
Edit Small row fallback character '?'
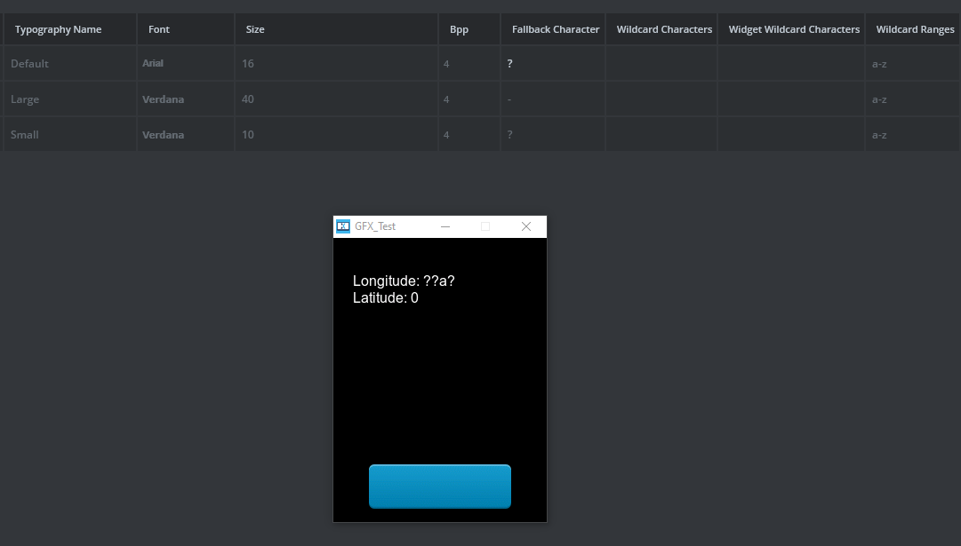pyautogui.click(x=553, y=135)
